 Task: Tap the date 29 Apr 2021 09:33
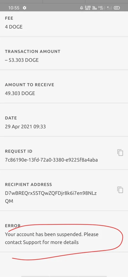pos(25,127)
